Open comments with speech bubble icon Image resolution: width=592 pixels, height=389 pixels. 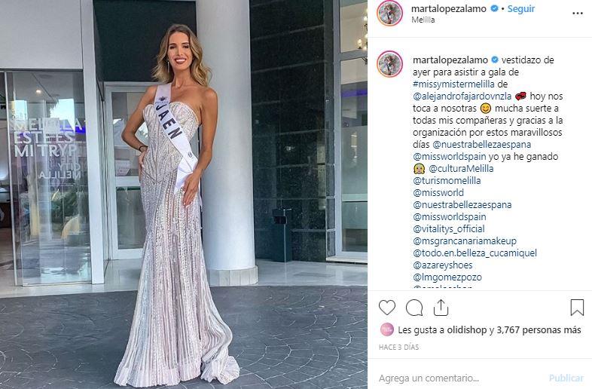[414, 308]
